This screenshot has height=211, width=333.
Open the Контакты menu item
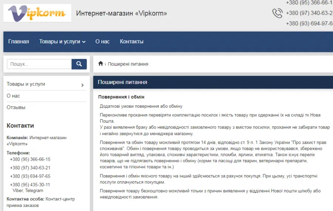[132, 41]
